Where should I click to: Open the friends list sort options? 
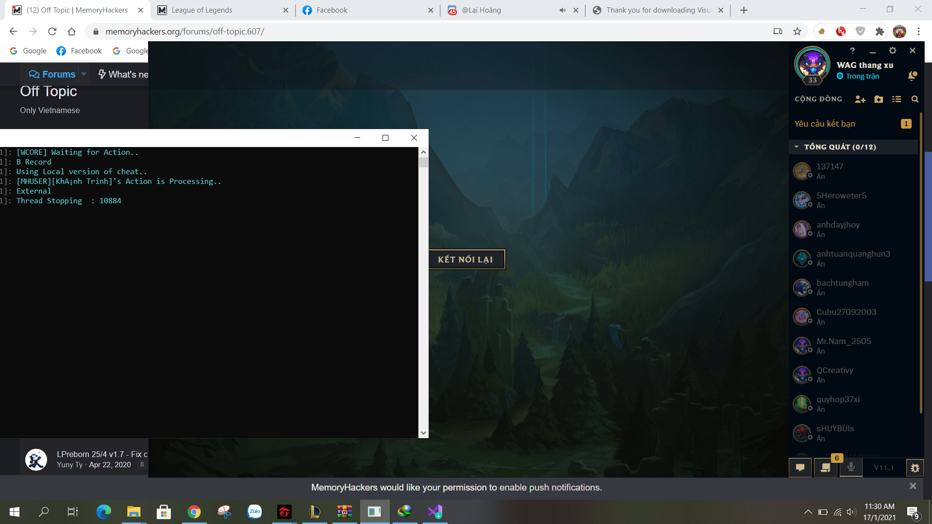click(897, 99)
